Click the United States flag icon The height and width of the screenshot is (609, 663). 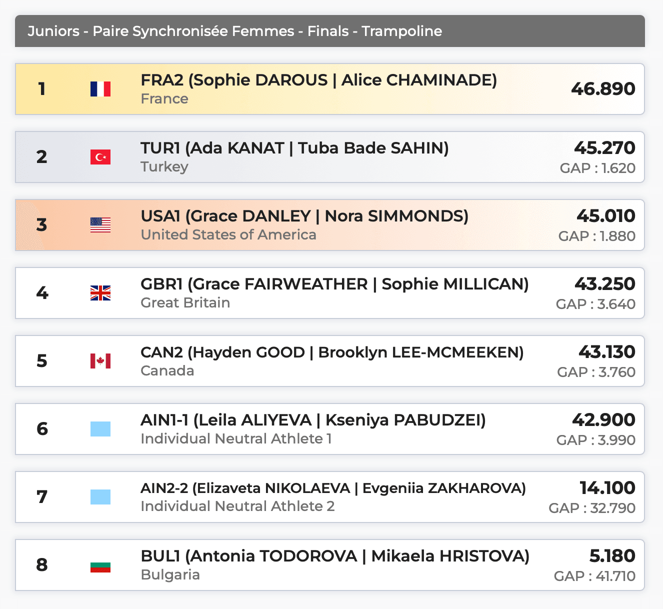coord(100,225)
